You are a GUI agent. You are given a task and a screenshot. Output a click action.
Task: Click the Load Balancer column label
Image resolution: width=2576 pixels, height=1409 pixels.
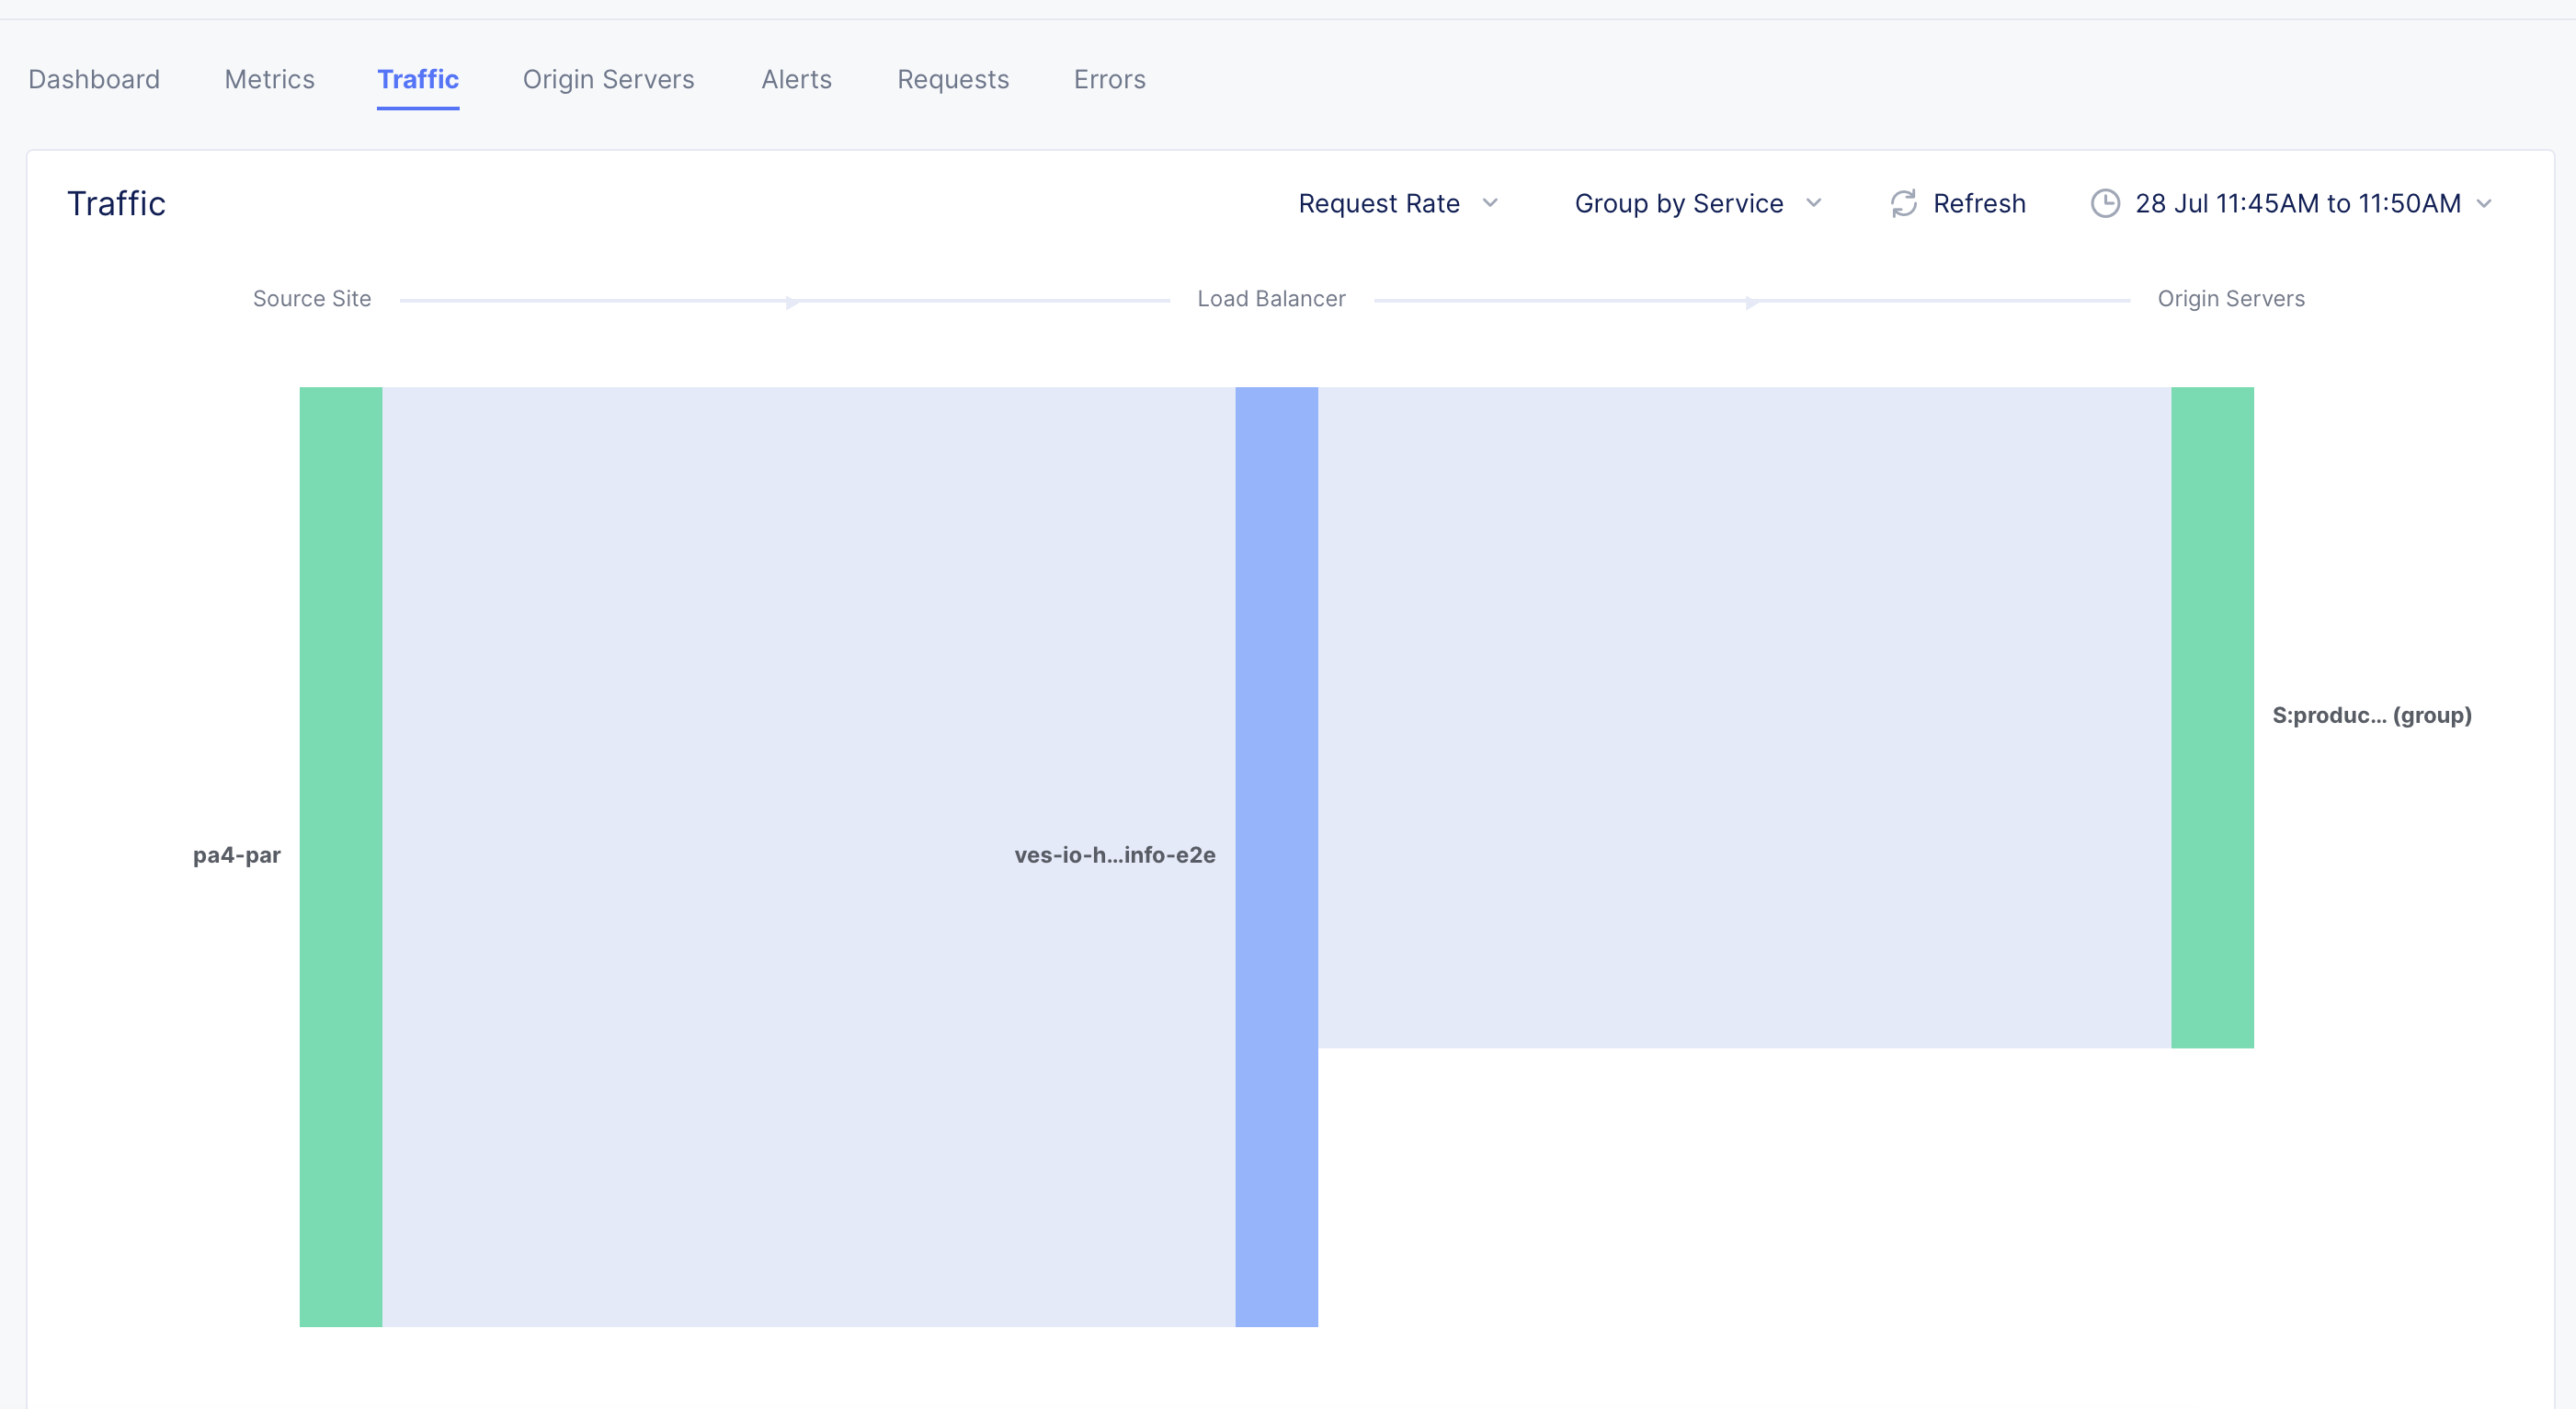point(1272,298)
